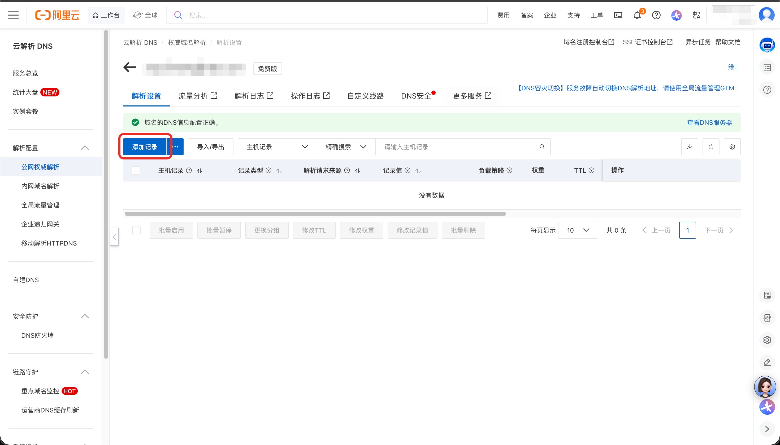Screen dimensions: 780x445
Task: Refresh the record list with the refresh icon
Action: coord(711,147)
